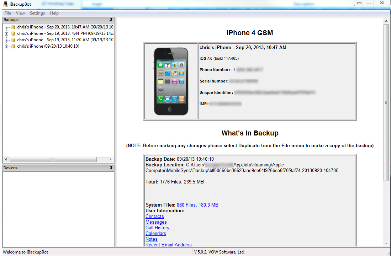This screenshot has width=391, height=256.
Task: Click the Backups horizontal scrollbar thumb
Action: pos(53,160)
